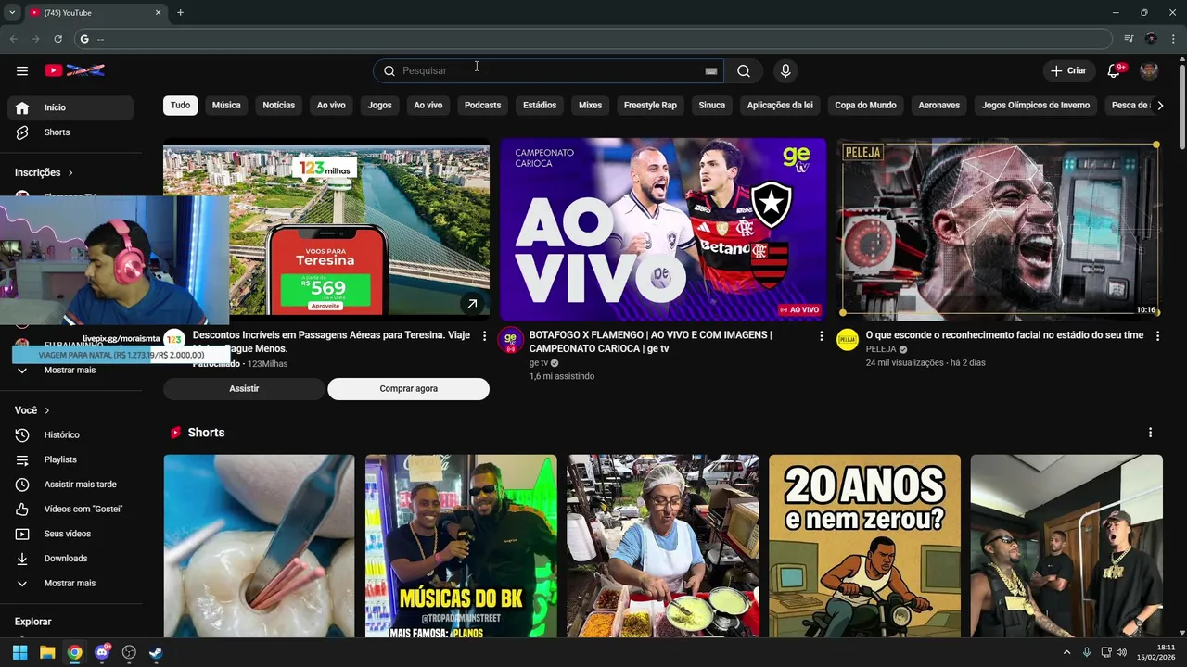Click the YouTube logo
This screenshot has width=1187, height=667.
tap(74, 70)
